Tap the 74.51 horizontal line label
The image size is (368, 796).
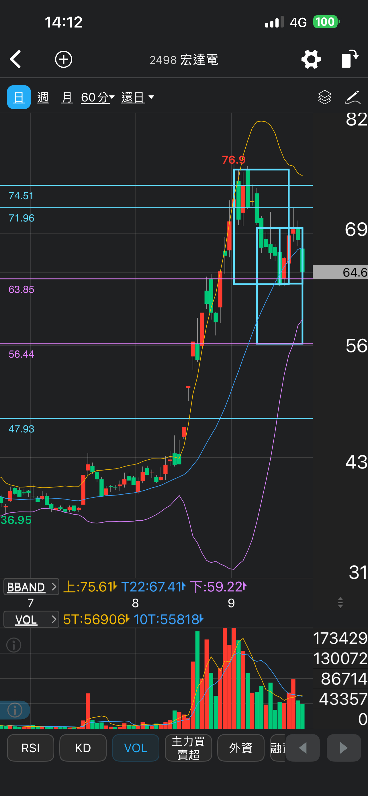tap(21, 196)
